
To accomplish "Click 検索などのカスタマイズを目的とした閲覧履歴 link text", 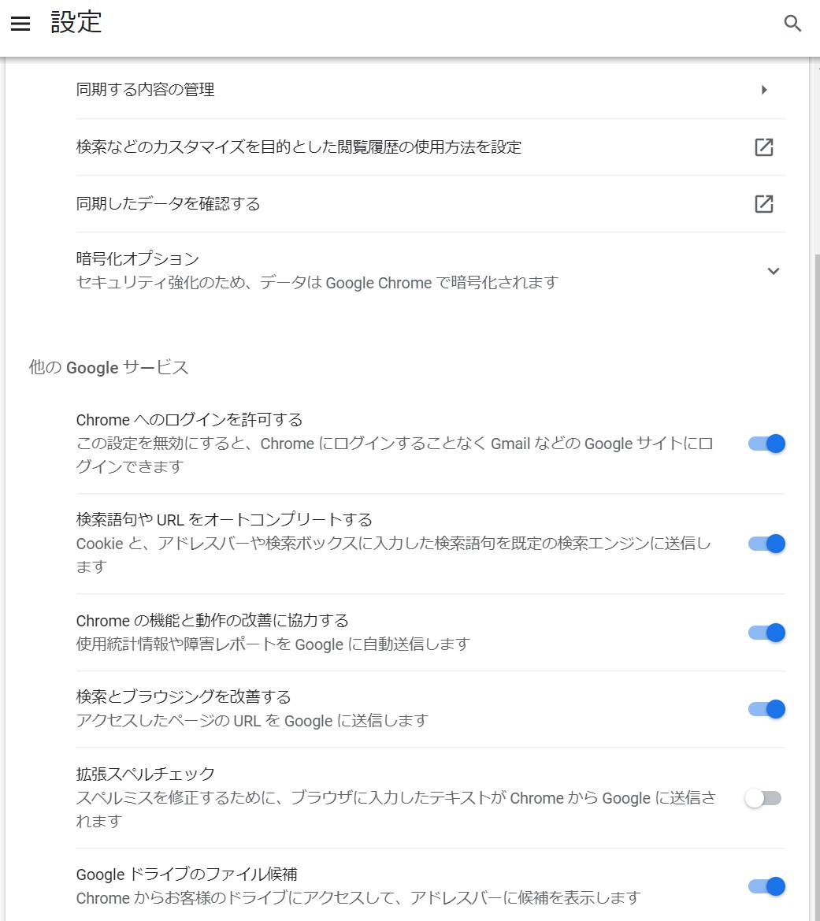I will [299, 147].
